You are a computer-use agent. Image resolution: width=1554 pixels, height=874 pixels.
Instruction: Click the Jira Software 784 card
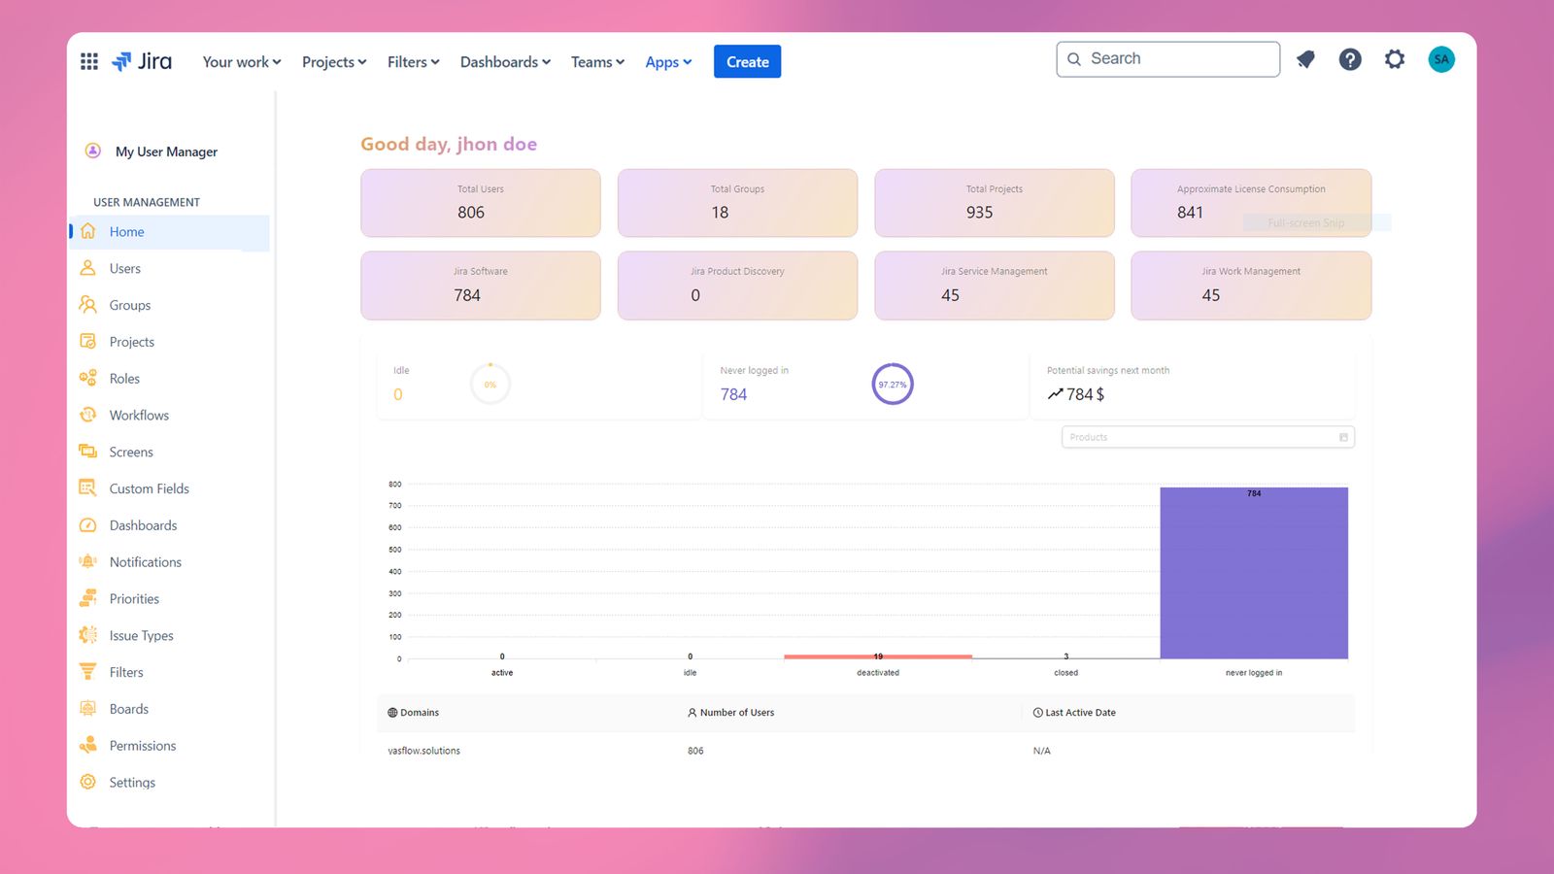[481, 286]
